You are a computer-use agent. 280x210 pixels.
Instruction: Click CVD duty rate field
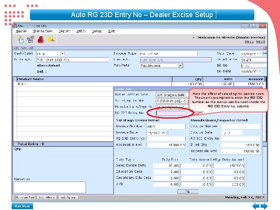pyautogui.click(x=166, y=184)
